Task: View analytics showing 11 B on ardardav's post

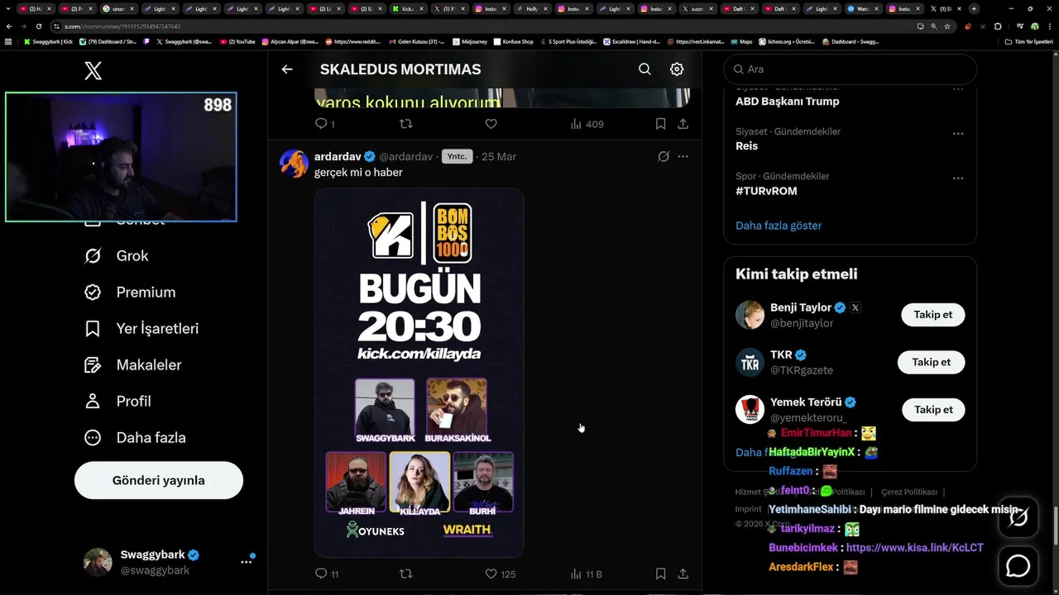Action: point(586,574)
